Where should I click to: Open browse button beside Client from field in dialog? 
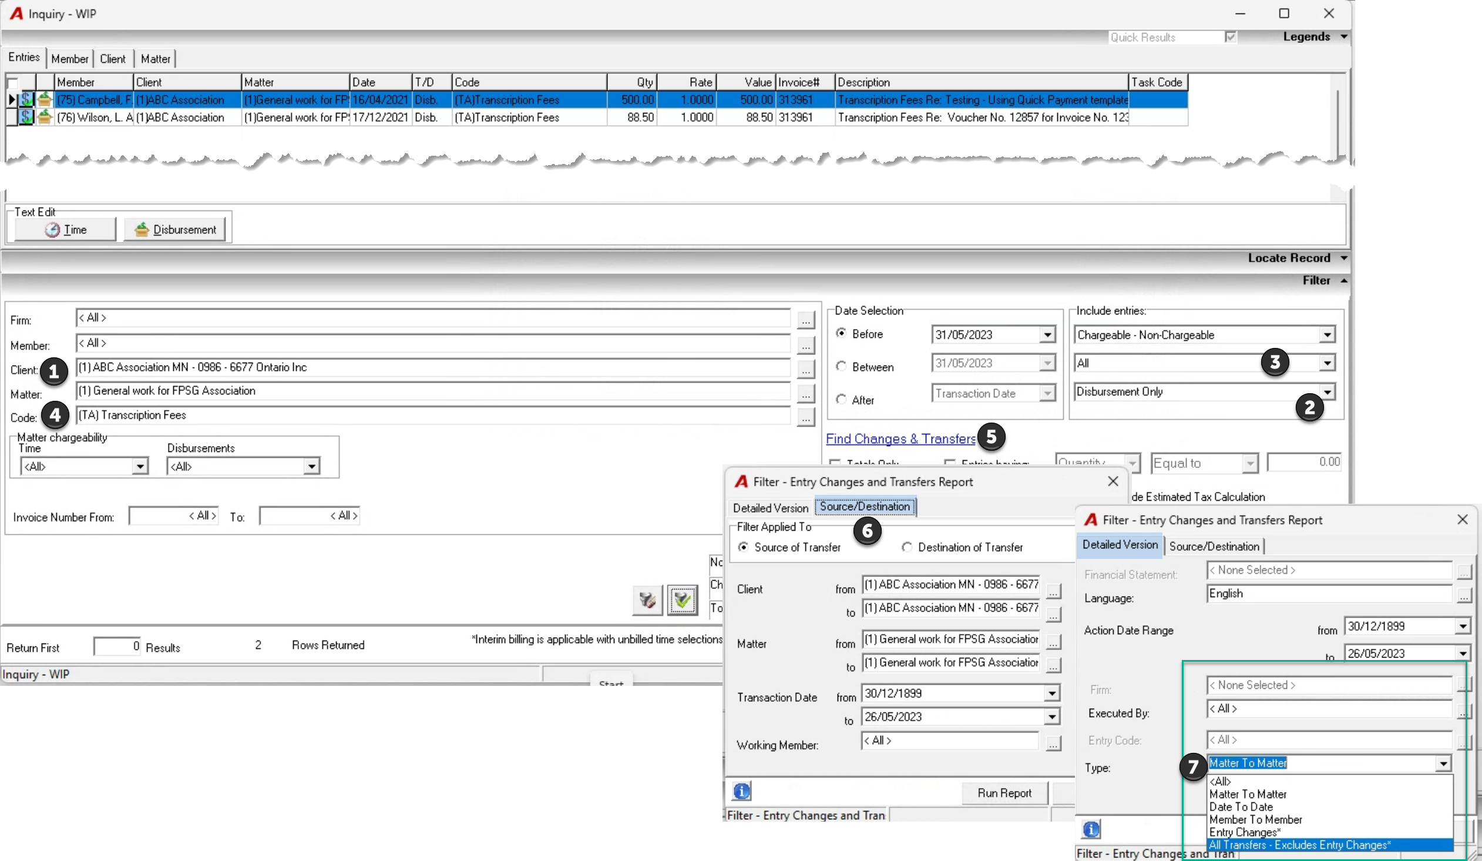pyautogui.click(x=1053, y=590)
